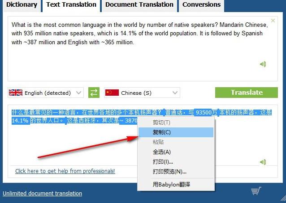Viewport: 286px width, 203px height.
Task: Swap source and target languages
Action: click(94, 93)
